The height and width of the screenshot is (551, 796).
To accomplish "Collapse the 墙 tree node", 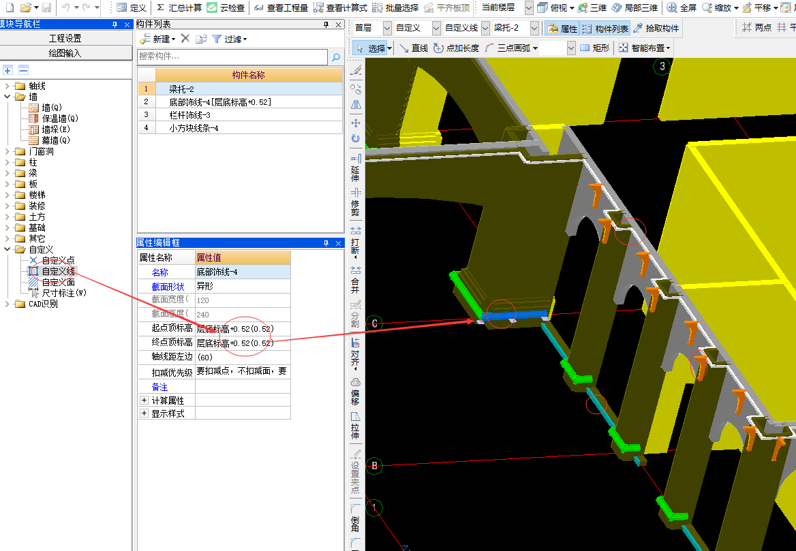I will [x=7, y=97].
